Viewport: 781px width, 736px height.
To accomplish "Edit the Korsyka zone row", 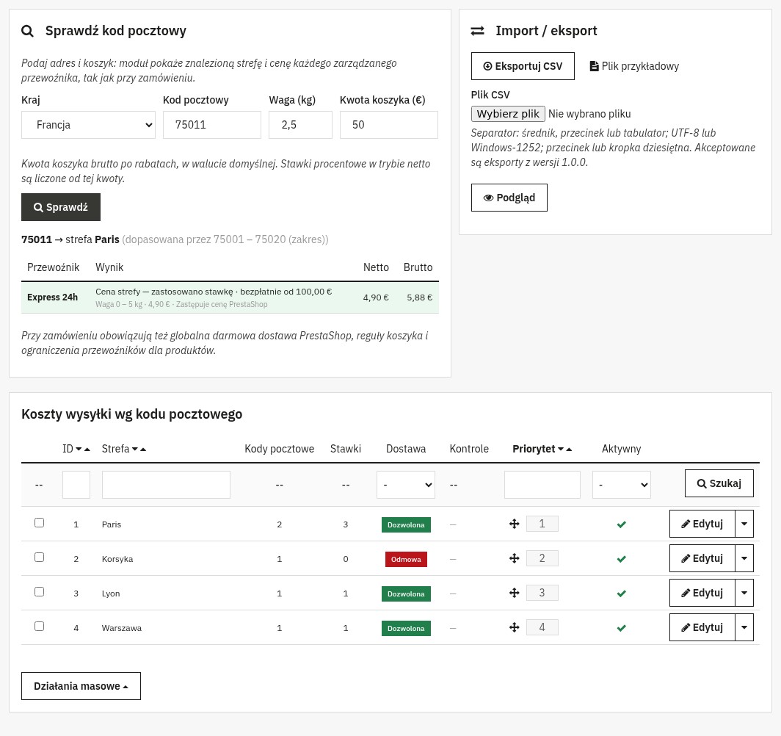I will pyautogui.click(x=702, y=558).
